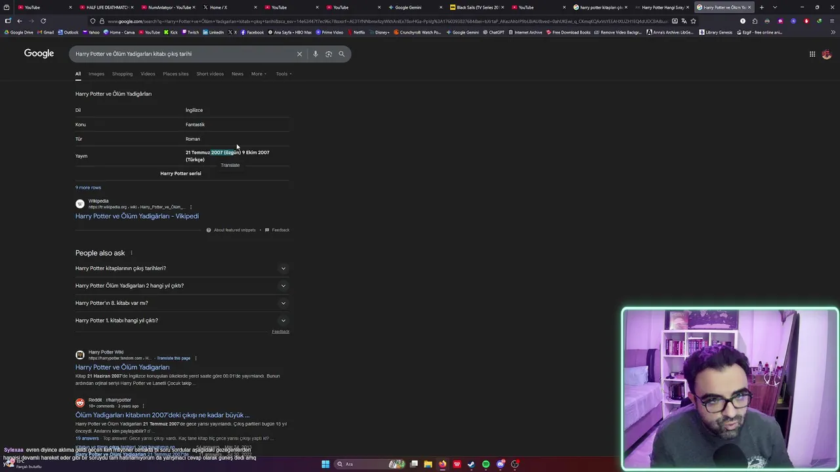List all tabs dropdown arrow
The image size is (840, 472).
774,7
